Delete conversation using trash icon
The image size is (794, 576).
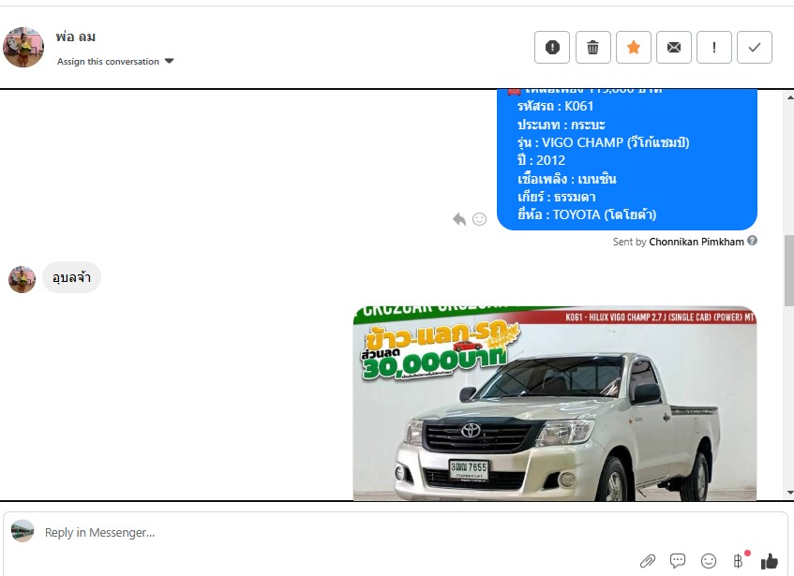click(x=593, y=47)
